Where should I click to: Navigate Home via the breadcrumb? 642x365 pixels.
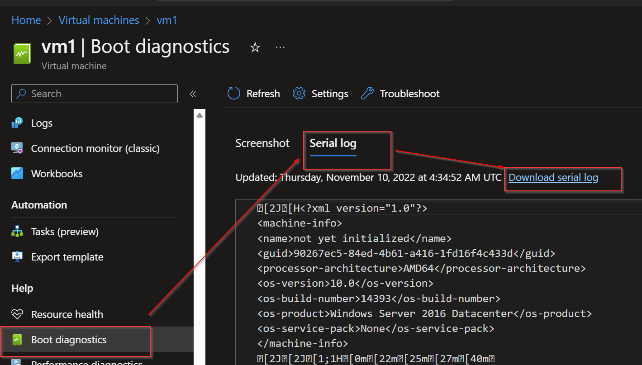(26, 20)
